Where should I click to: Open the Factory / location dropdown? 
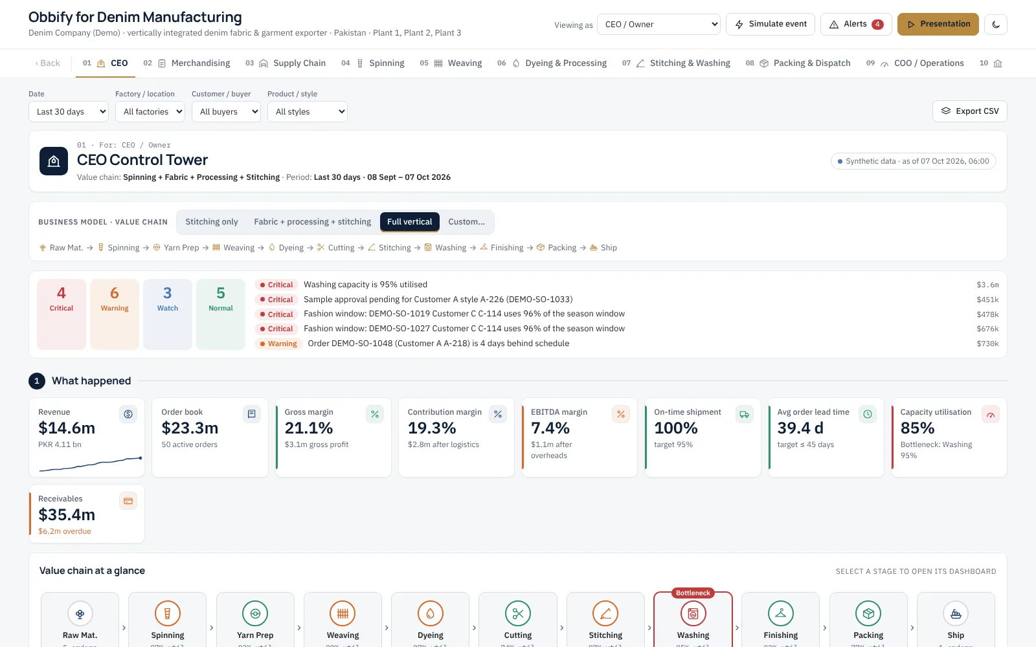pos(150,112)
